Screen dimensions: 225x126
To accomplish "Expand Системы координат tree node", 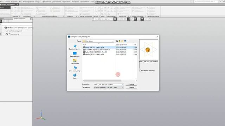I will [x=6, y=31].
